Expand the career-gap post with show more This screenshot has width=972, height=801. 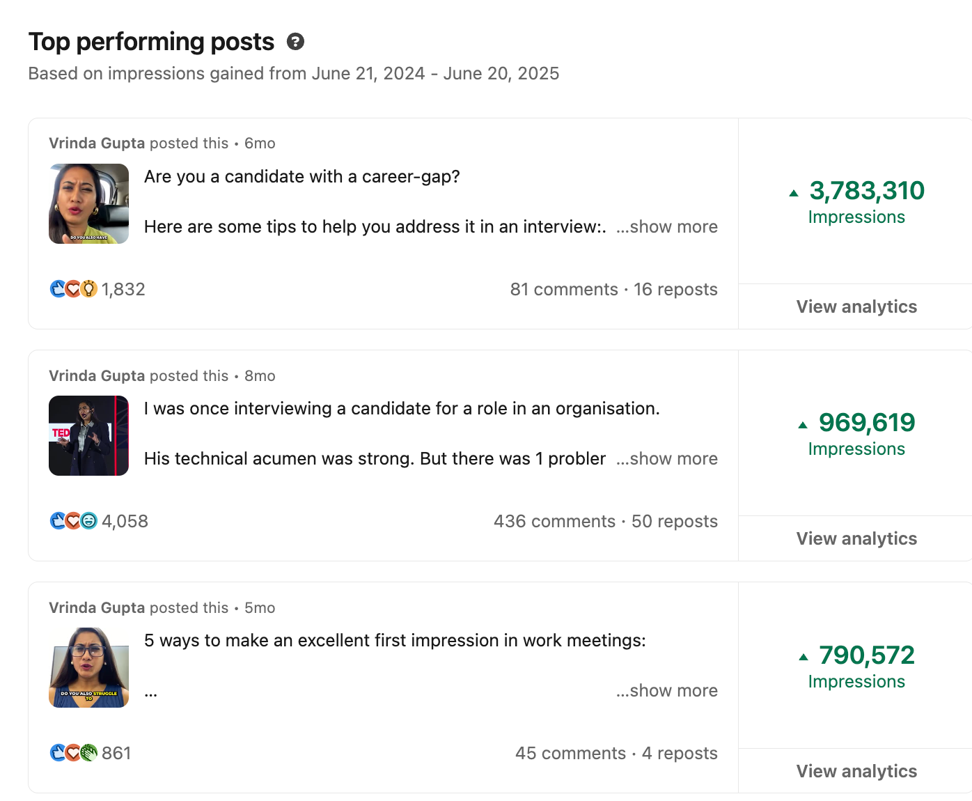pos(666,227)
